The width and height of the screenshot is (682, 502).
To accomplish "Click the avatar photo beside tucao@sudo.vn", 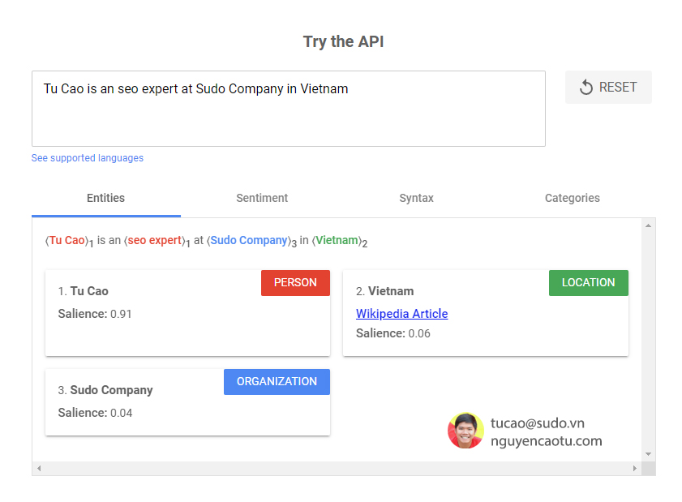I will click(465, 431).
